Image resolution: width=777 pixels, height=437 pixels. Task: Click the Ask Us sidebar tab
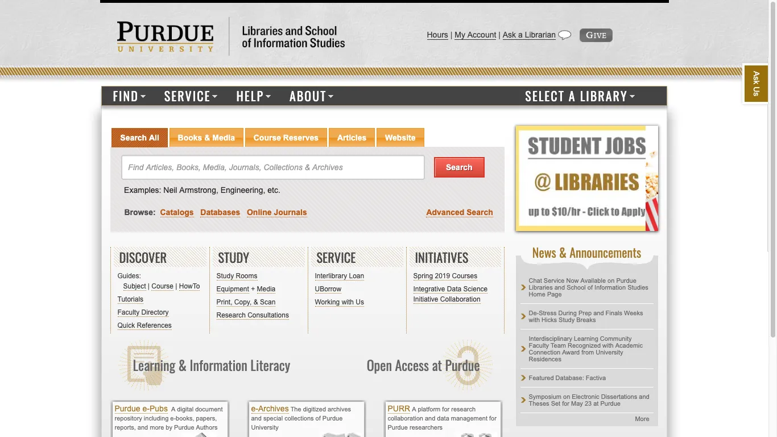click(x=755, y=83)
